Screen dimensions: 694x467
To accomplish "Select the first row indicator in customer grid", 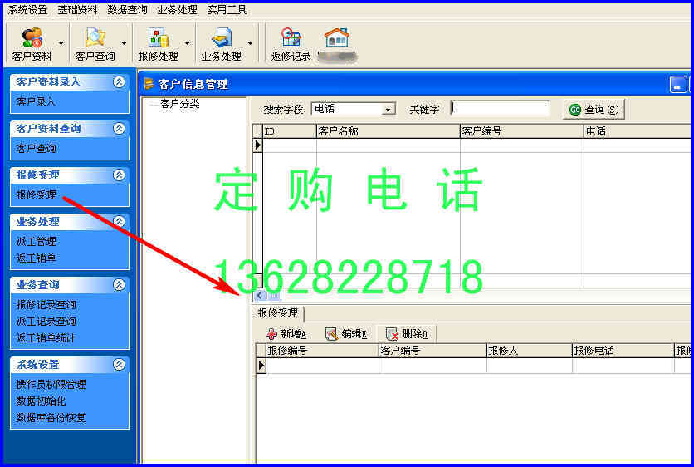I will [x=258, y=145].
